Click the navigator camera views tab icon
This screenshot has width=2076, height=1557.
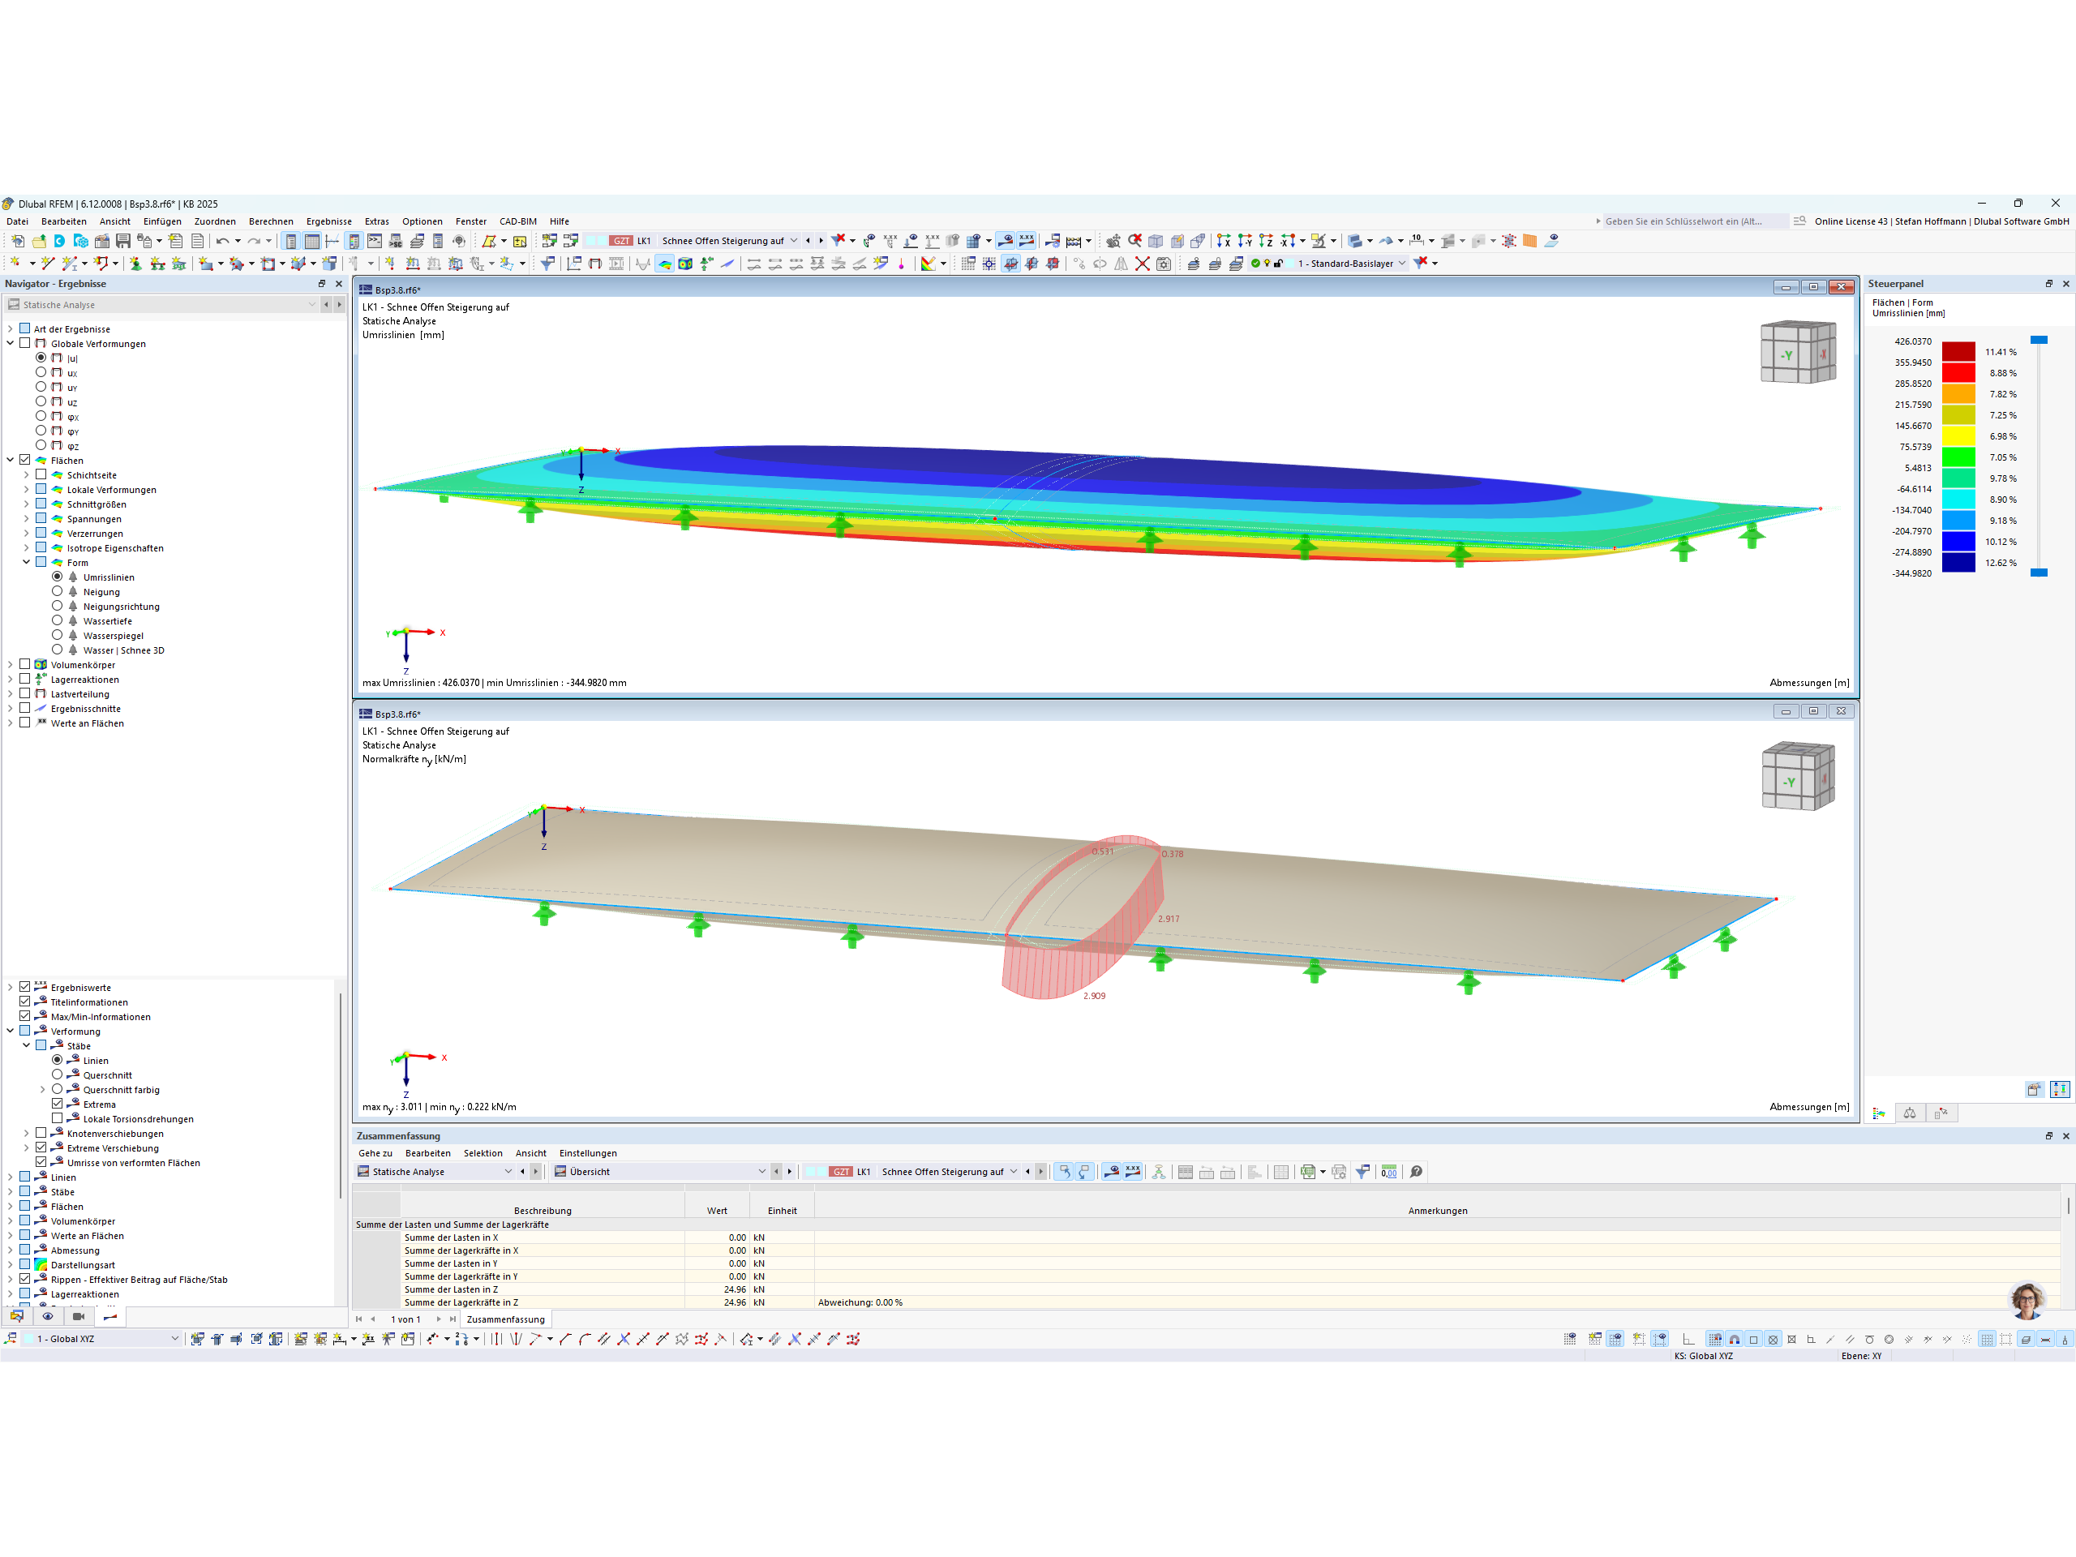pos(78,1316)
